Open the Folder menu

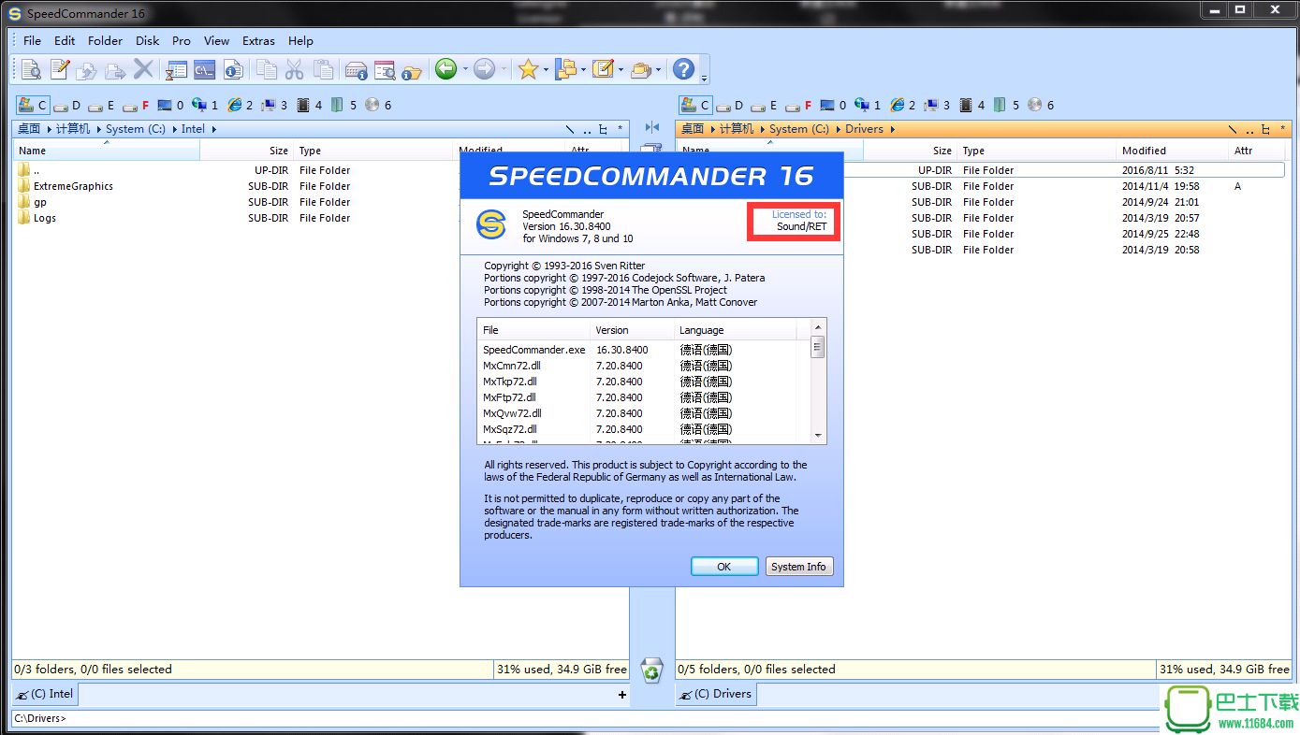point(105,40)
